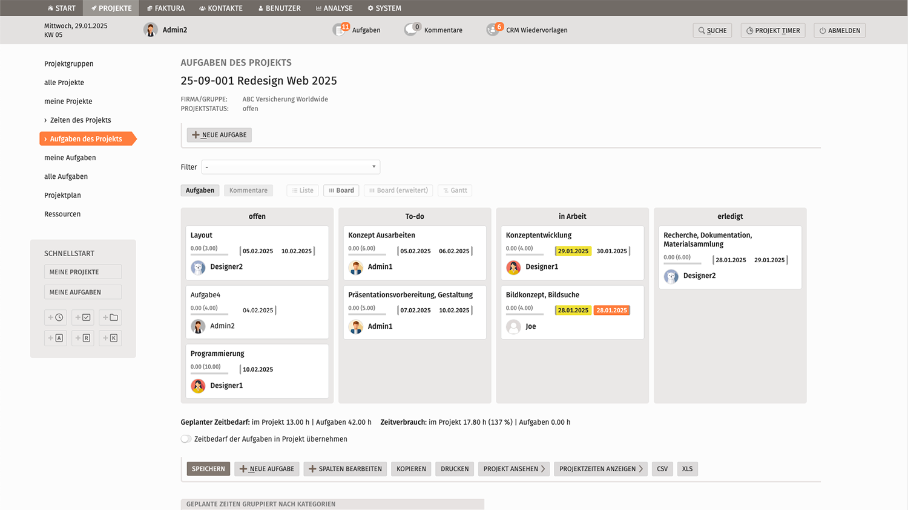Click Admin2 avatar on the Aufgabe4 card
The image size is (908, 510).
(198, 326)
